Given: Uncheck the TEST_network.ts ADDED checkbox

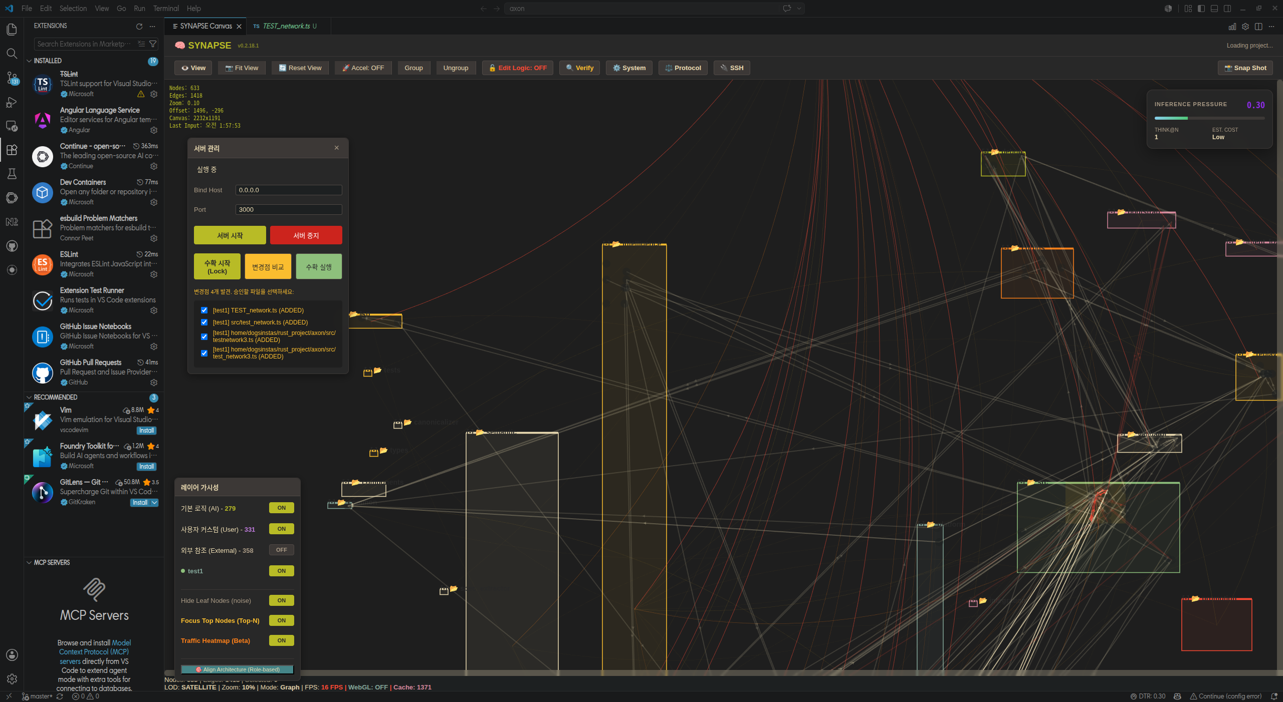Looking at the screenshot, I should pyautogui.click(x=204, y=310).
